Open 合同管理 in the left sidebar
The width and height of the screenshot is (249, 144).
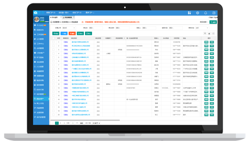point(40,48)
